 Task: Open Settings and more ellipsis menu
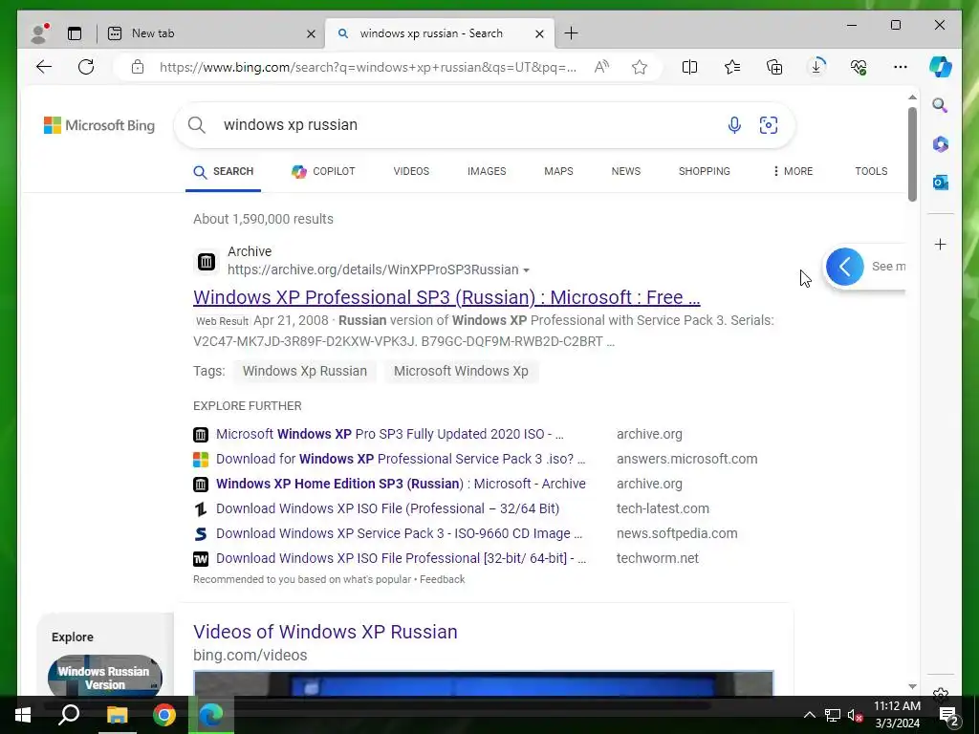(901, 67)
